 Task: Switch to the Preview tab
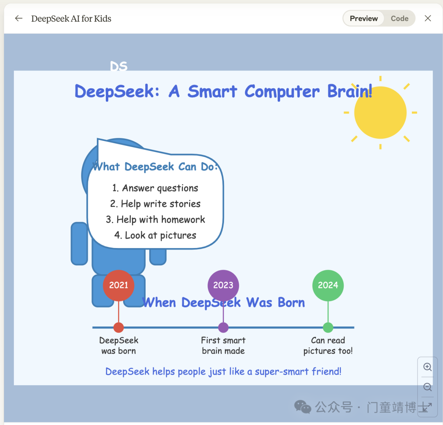[363, 18]
